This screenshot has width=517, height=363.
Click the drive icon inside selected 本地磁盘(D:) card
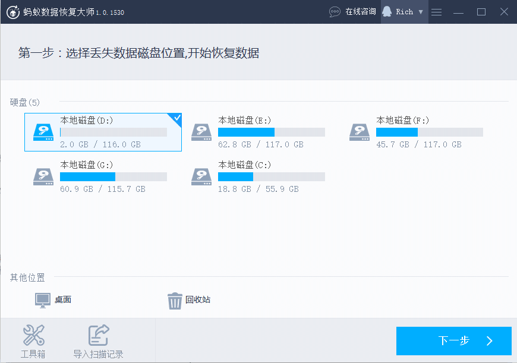[43, 132]
